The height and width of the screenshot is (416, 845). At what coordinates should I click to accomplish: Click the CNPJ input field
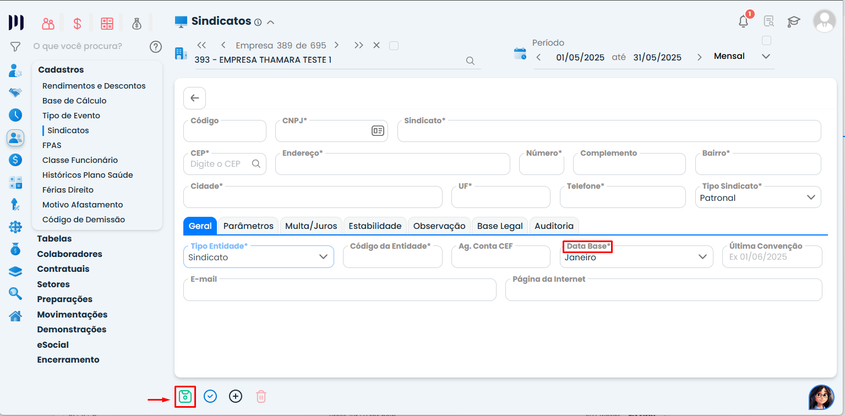(322, 132)
